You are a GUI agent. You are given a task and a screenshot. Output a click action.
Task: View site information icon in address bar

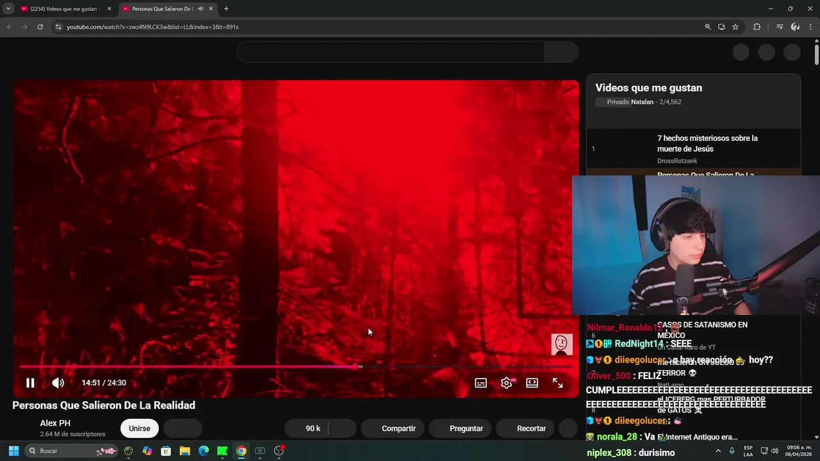click(x=58, y=27)
